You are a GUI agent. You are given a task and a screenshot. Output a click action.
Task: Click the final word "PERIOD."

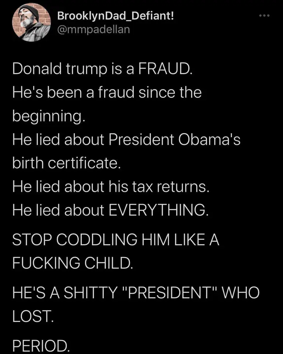click(41, 346)
